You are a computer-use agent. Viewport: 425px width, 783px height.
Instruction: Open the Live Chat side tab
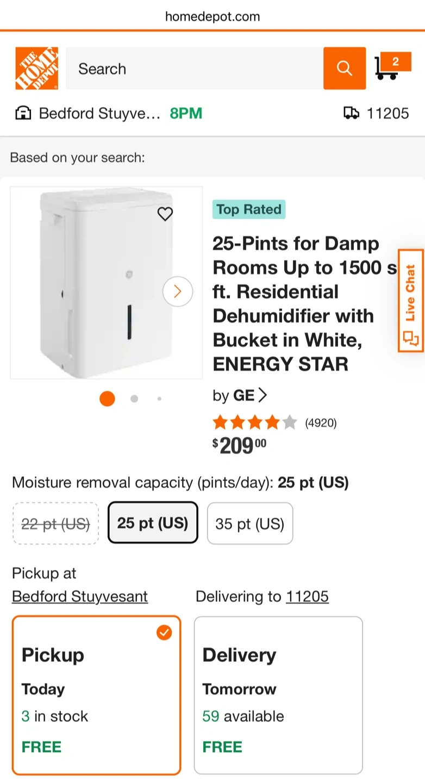[x=411, y=301]
